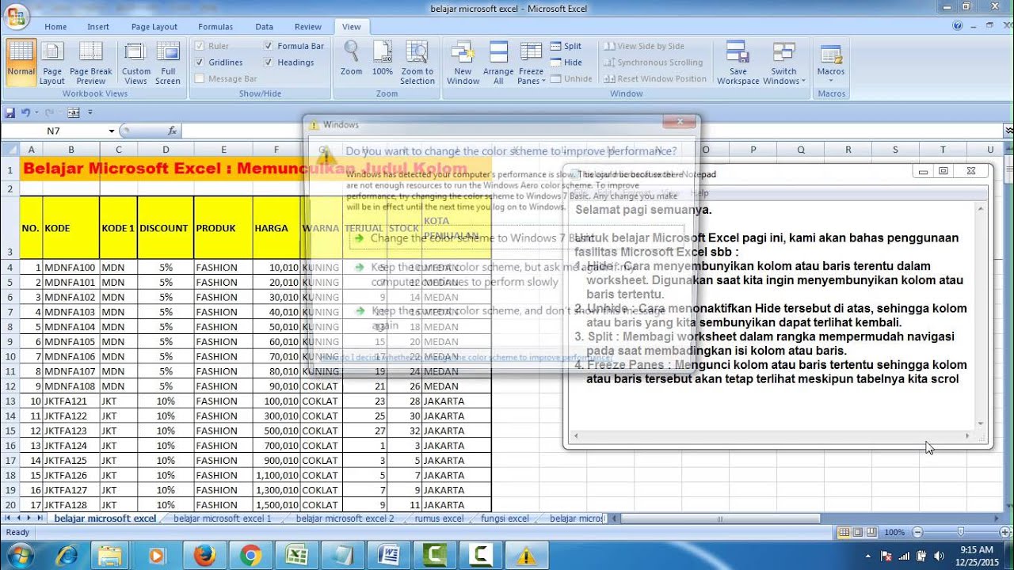Open Freeze Panes dropdown
The width and height of the screenshot is (1014, 570).
pyautogui.click(x=531, y=62)
